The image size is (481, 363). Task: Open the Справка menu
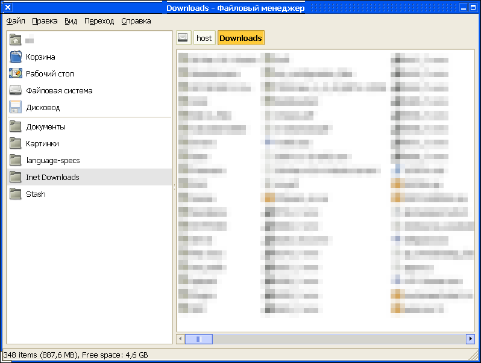point(136,21)
